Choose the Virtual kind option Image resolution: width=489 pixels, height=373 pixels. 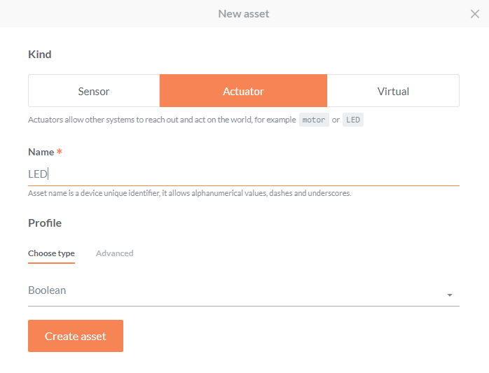coord(393,91)
